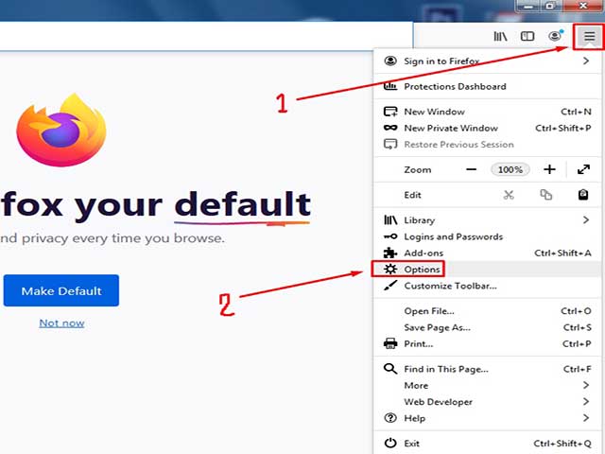Click the Paste clipboard icon
Screen dimensions: 605x454
click(x=583, y=195)
